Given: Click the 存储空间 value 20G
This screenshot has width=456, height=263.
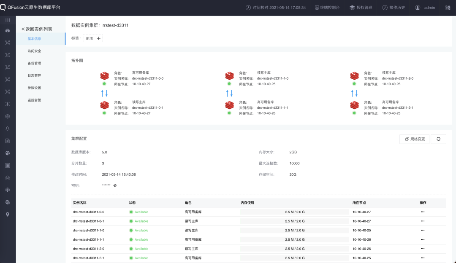Looking at the screenshot, I should [293, 174].
